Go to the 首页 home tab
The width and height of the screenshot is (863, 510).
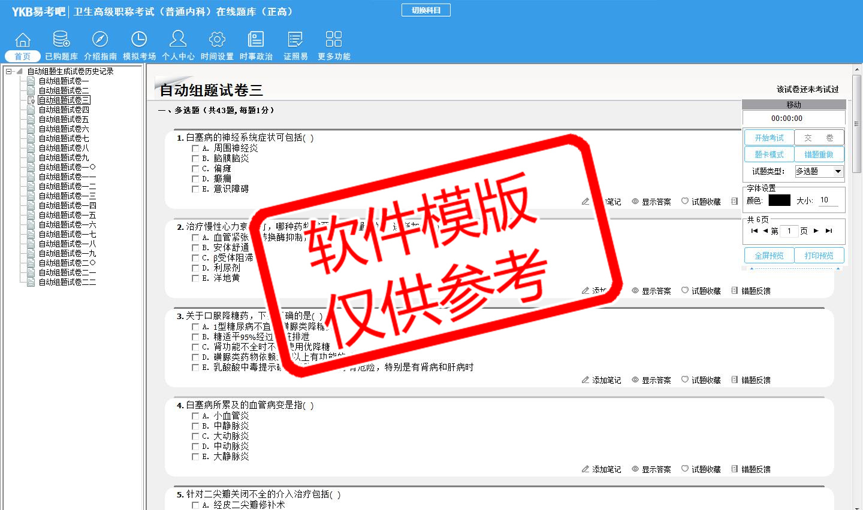(x=23, y=56)
